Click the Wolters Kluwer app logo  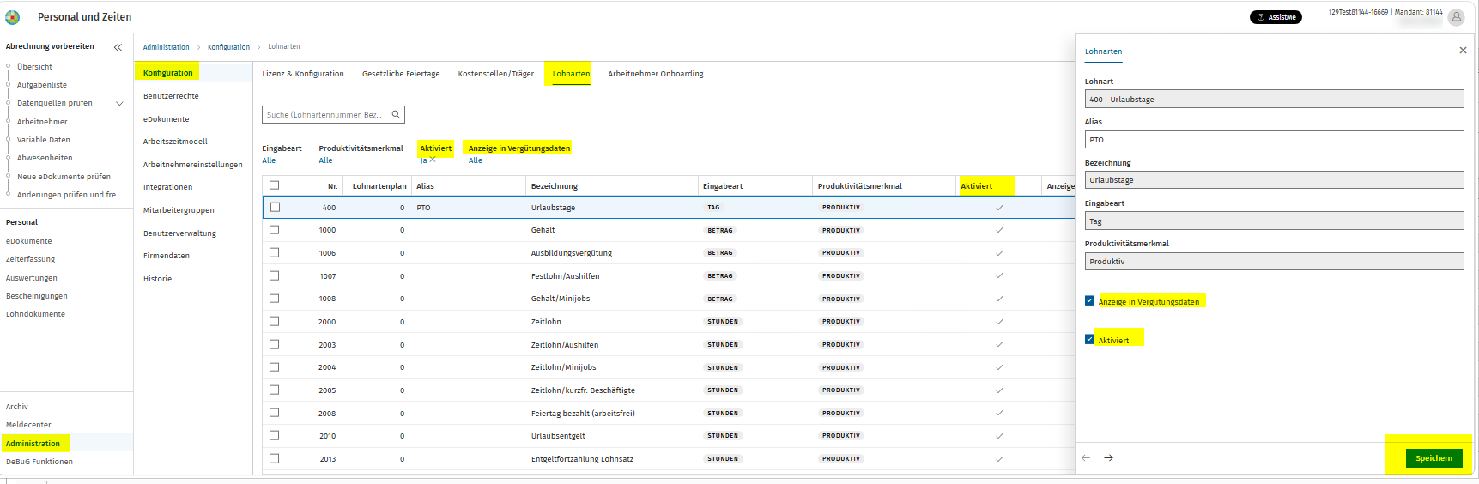click(12, 16)
